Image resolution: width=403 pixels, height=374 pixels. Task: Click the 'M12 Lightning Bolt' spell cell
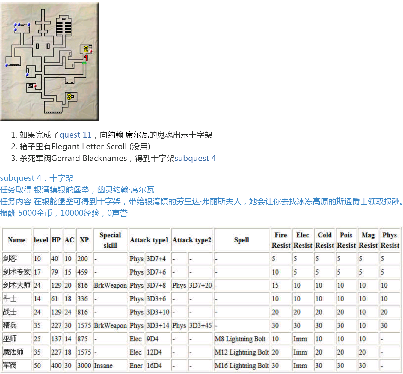[242, 352]
